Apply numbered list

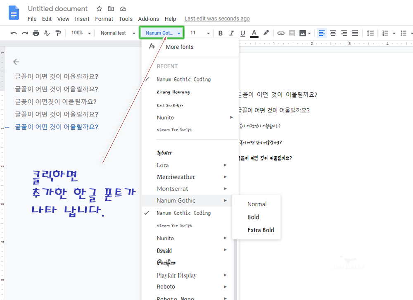[x=385, y=33]
